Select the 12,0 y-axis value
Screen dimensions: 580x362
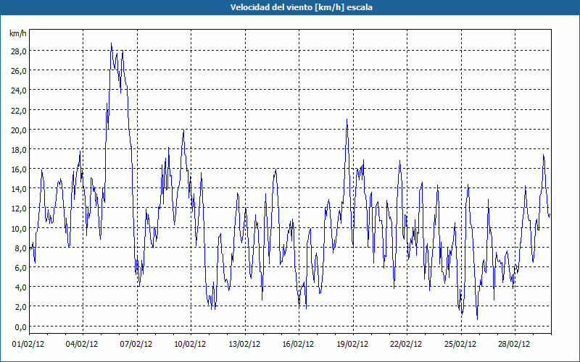[x=19, y=209]
